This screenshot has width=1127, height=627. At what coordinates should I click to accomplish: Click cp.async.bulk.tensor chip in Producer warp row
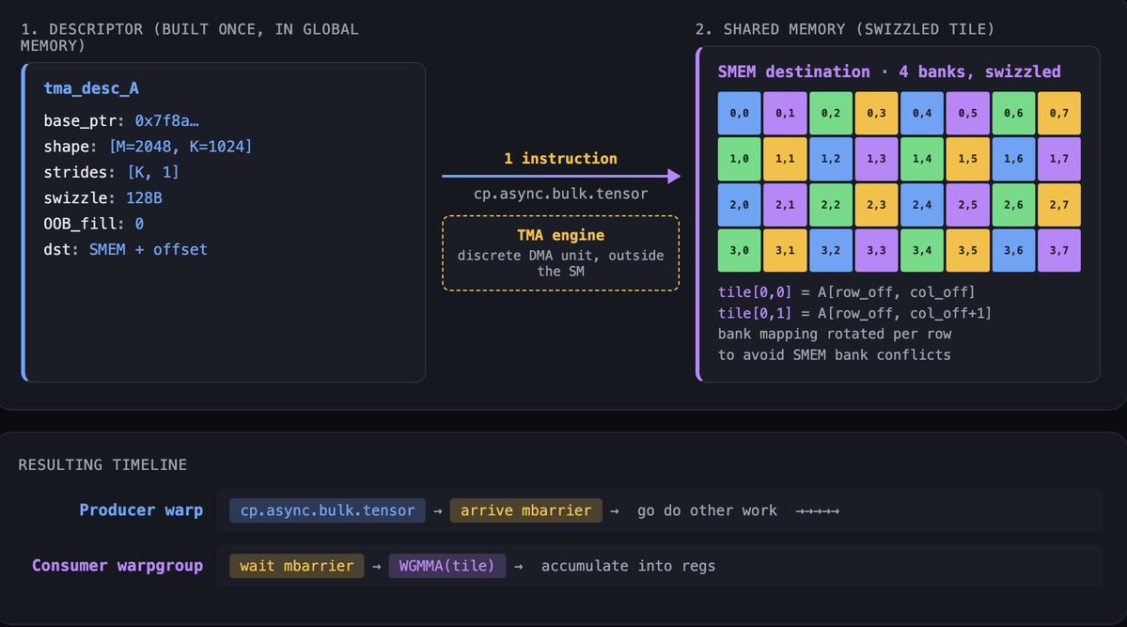(x=327, y=510)
